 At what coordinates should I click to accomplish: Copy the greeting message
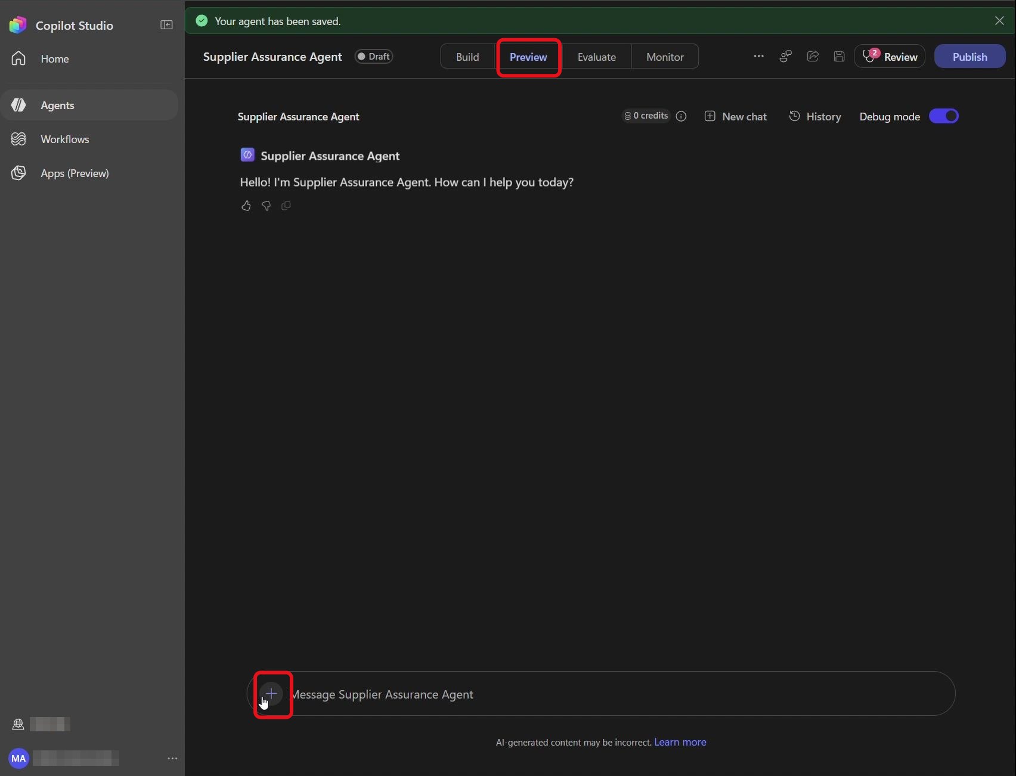286,206
